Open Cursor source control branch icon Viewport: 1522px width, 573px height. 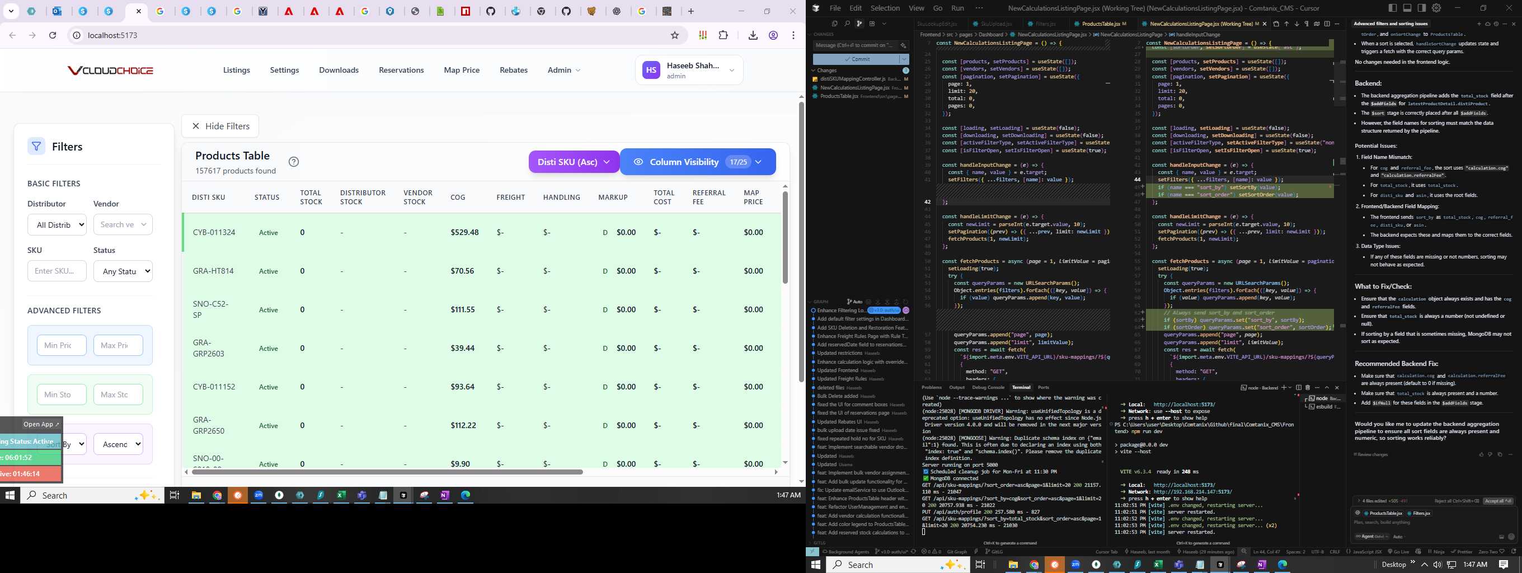click(x=859, y=24)
